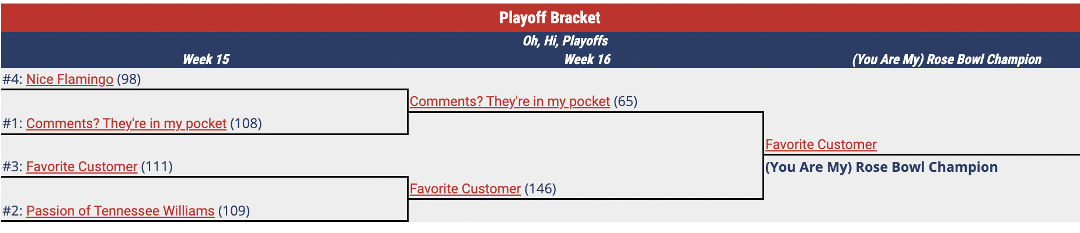1080x233 pixels.
Task: Click Passion of Tennessee Williams' score 109
Action: 234,211
